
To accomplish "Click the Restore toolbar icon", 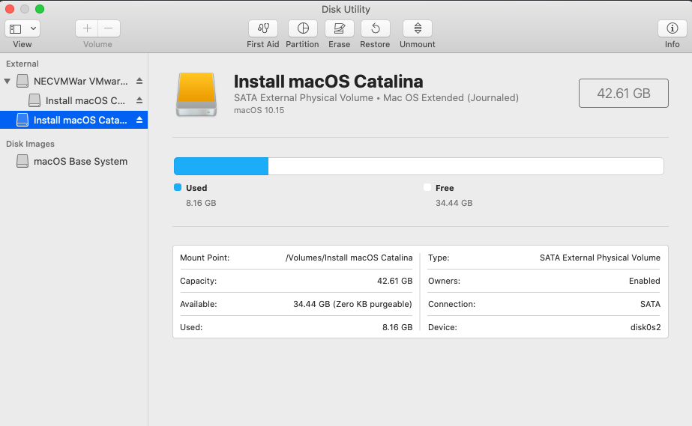I will 375,28.
